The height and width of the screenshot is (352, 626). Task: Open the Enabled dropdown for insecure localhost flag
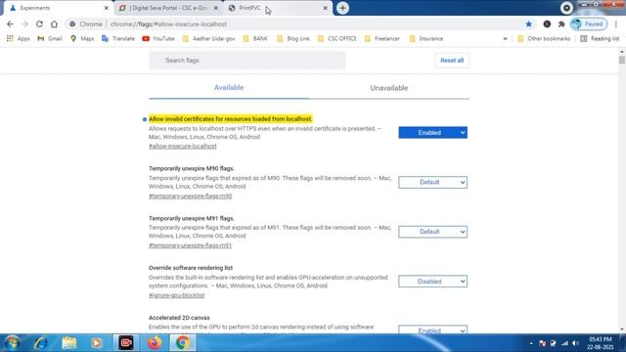tap(432, 133)
